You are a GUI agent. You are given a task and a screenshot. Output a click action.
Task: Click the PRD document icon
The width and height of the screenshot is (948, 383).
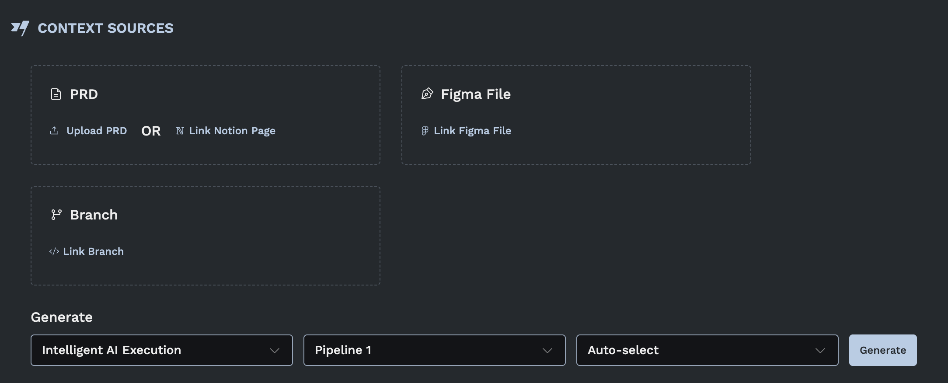click(x=56, y=94)
